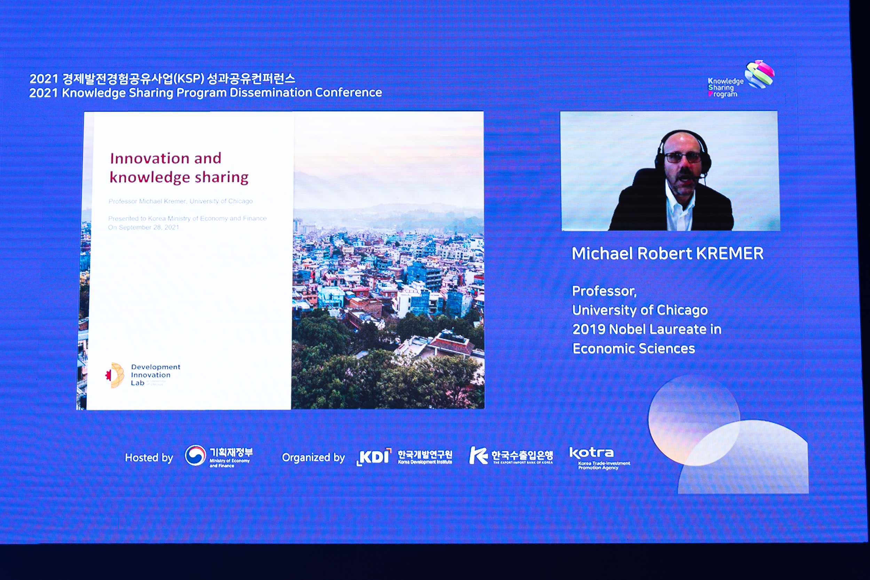Click the KDI logo
Screen dimensions: 870x580
[374, 456]
